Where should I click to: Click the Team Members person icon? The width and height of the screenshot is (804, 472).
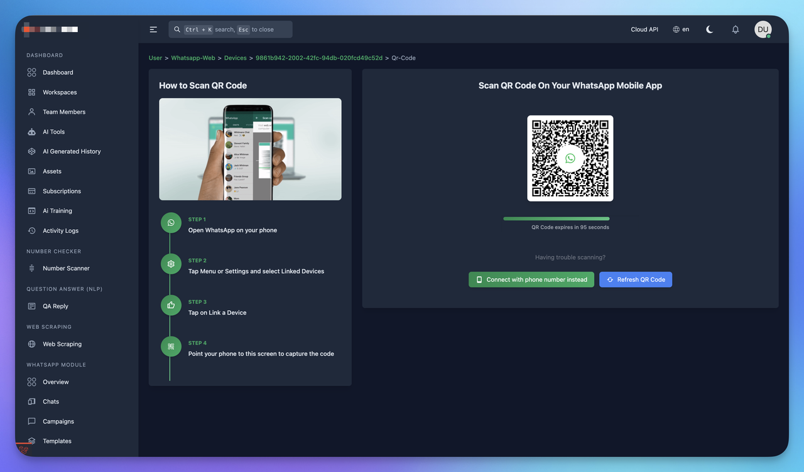click(31, 112)
